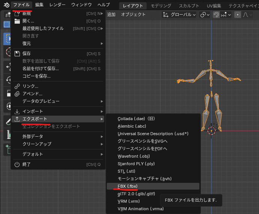Open the オブジェクト menu in viewport header

point(133,15)
